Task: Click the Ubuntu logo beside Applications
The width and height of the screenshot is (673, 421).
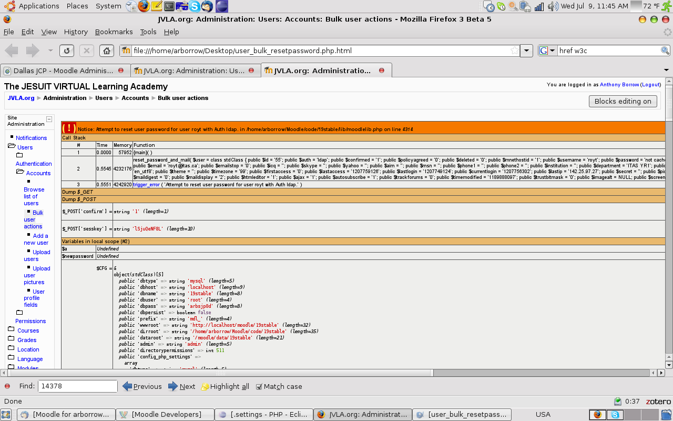Action: (x=9, y=6)
